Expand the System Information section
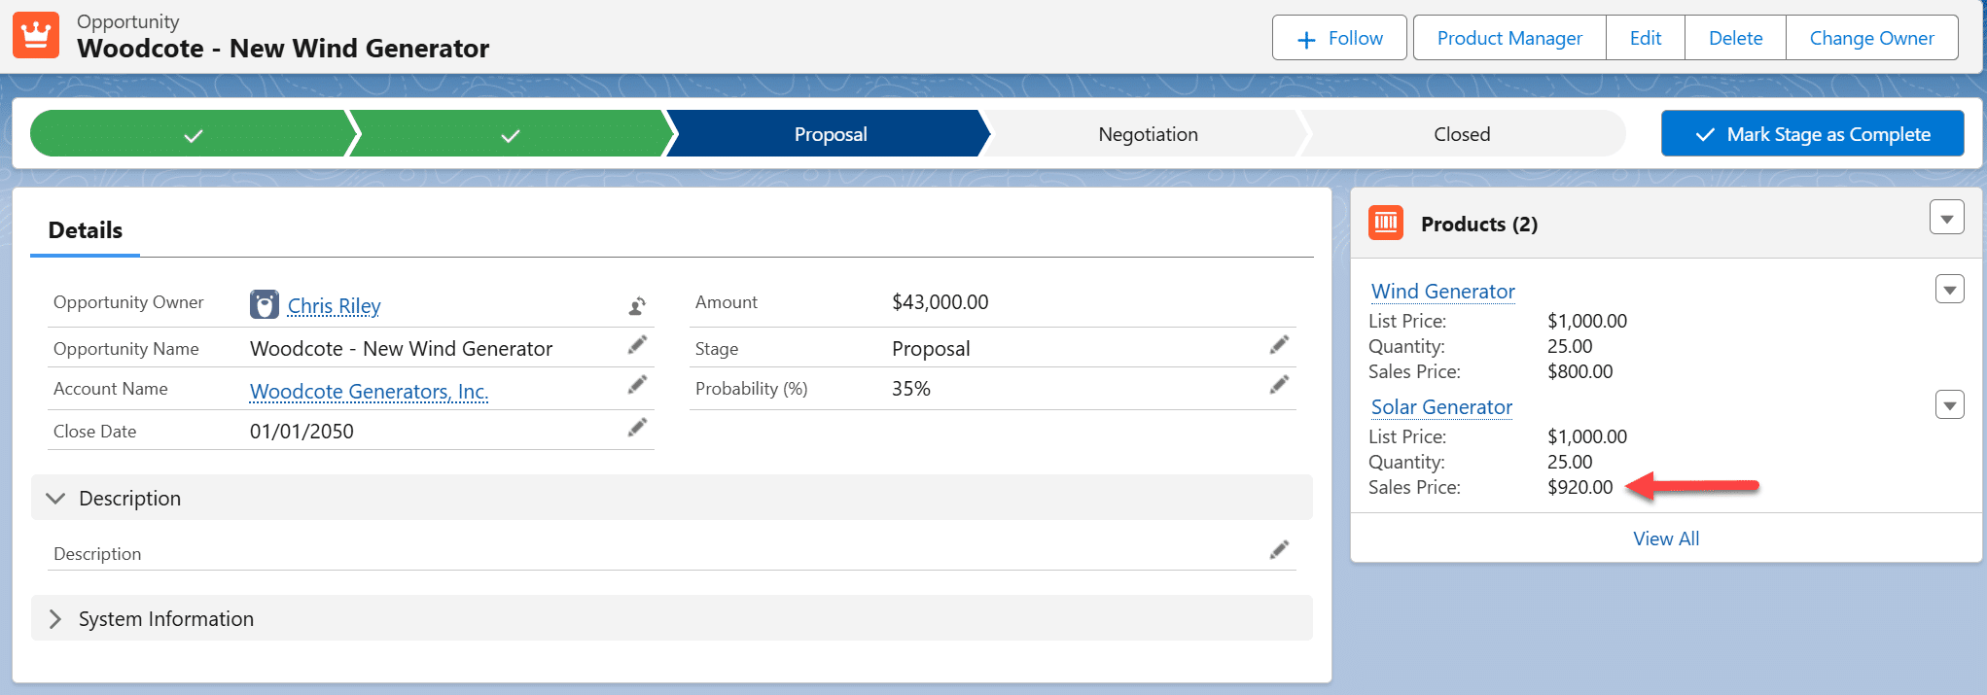Screen dimensions: 1987x695 point(55,619)
